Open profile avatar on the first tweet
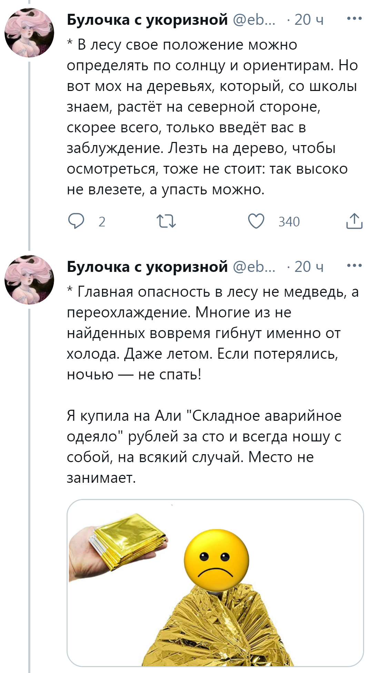Viewport: 370px width, 673px height. point(29,33)
